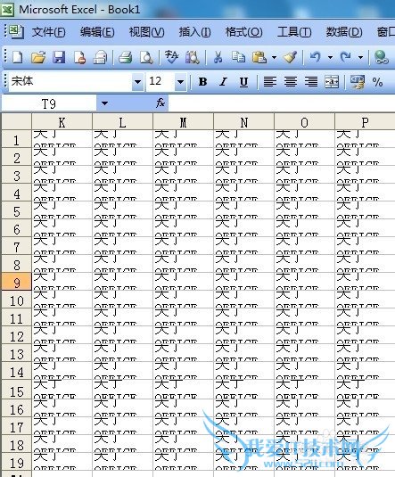Open the 视图(V) menu

147,32
